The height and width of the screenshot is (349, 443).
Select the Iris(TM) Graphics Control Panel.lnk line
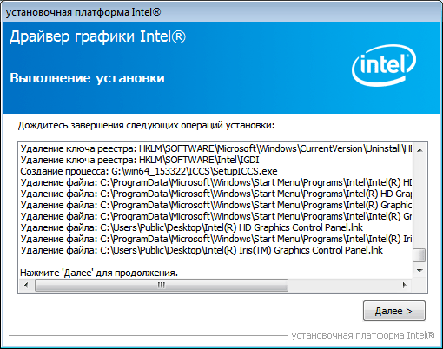pyautogui.click(x=202, y=250)
